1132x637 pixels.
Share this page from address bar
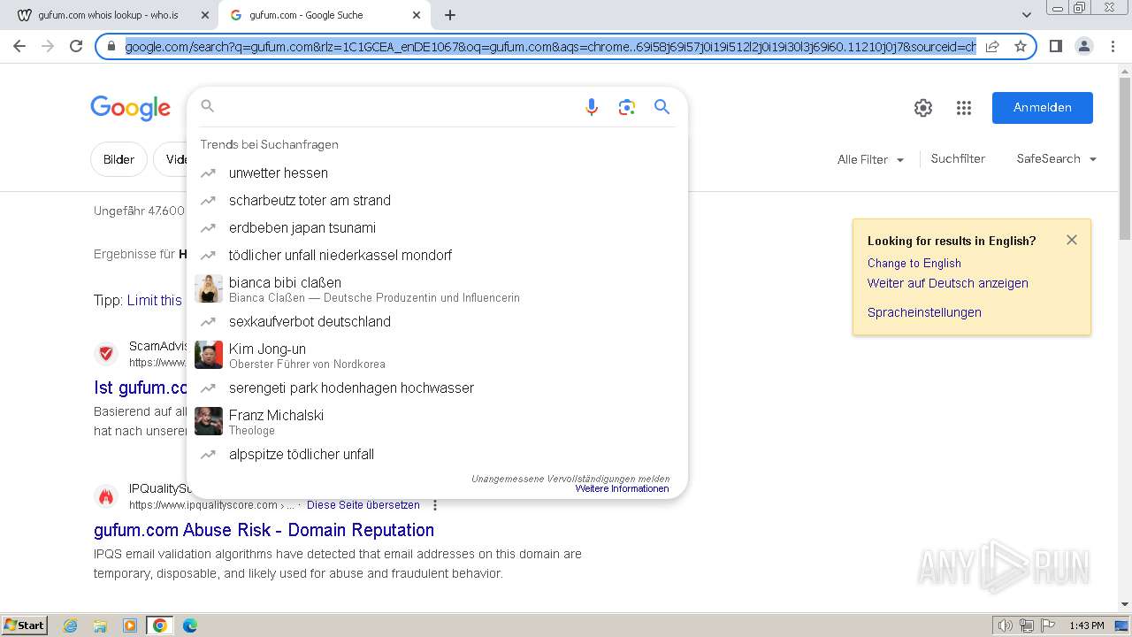(992, 46)
